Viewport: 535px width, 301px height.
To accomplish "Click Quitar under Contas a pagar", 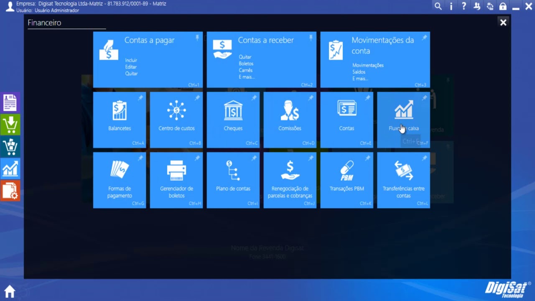I will pyautogui.click(x=131, y=74).
